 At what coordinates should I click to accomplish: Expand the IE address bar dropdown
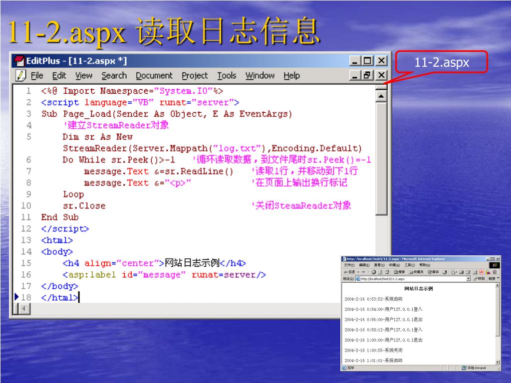click(x=468, y=279)
